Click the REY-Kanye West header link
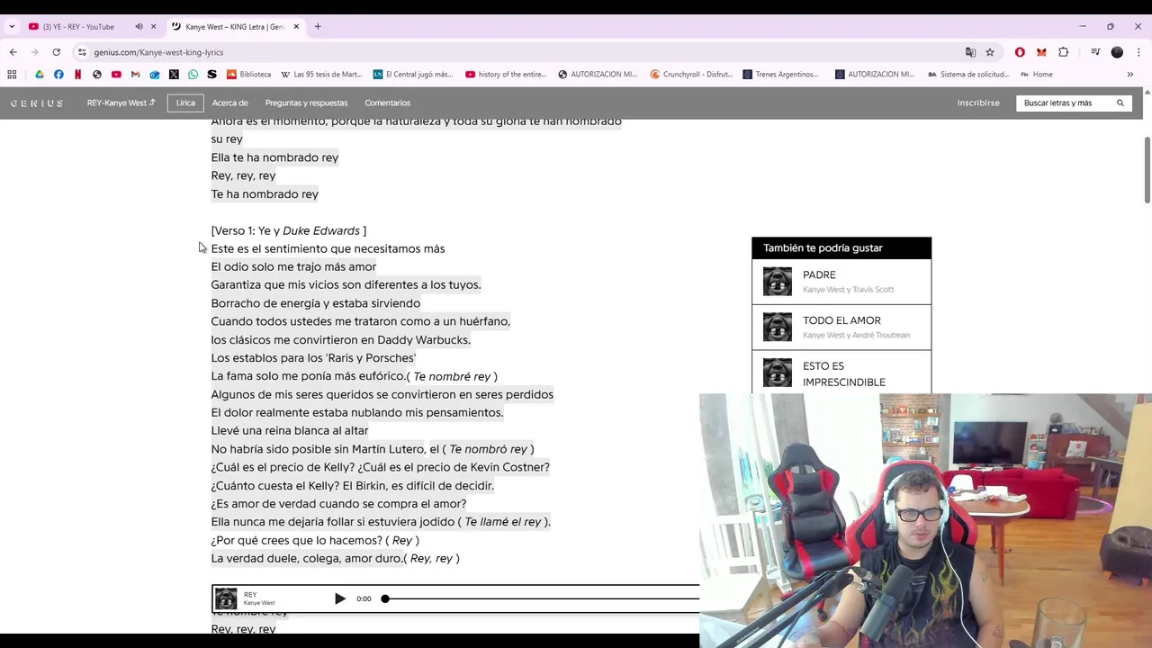This screenshot has height=648, width=1152. click(x=121, y=103)
